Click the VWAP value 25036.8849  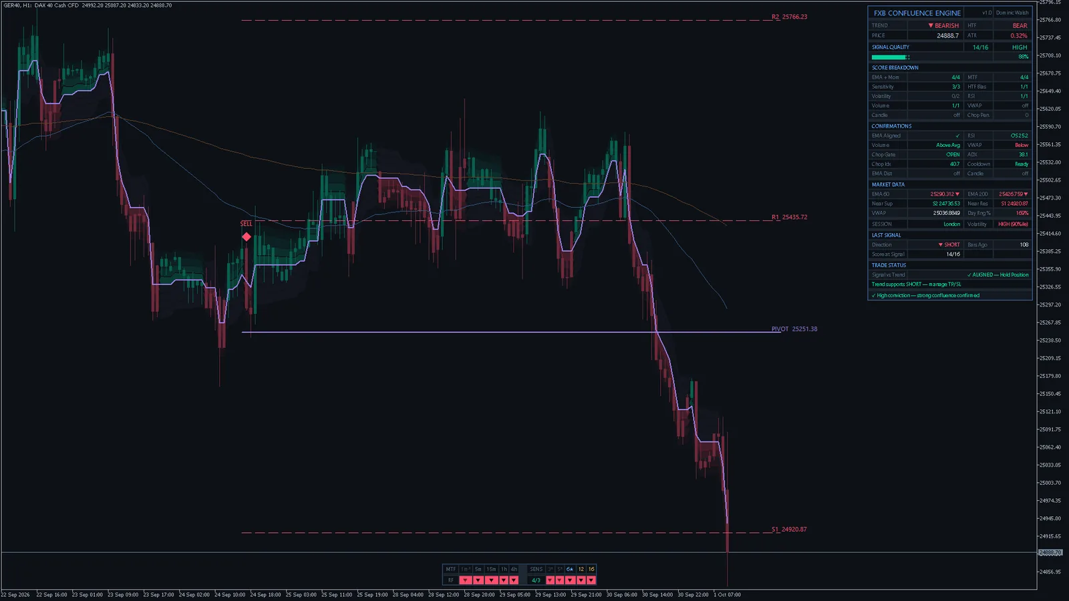[947, 214]
